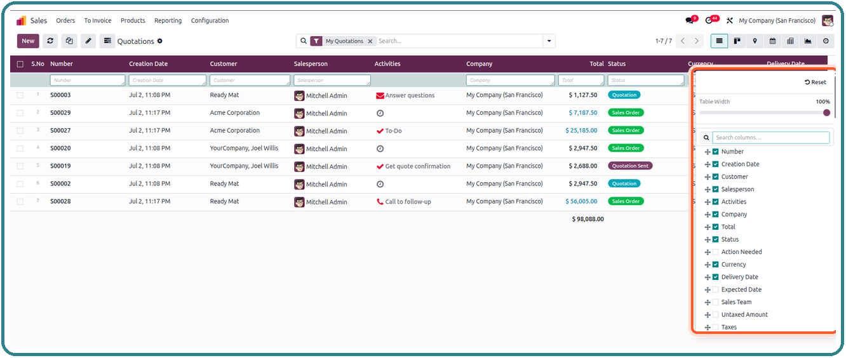Enable the Untaxed Amount column checkbox

pos(716,315)
